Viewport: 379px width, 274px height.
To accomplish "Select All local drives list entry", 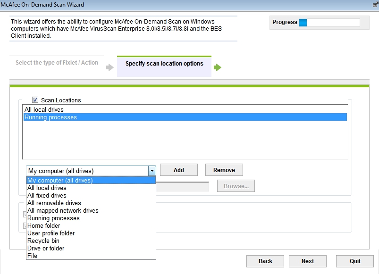I will coord(45,109).
